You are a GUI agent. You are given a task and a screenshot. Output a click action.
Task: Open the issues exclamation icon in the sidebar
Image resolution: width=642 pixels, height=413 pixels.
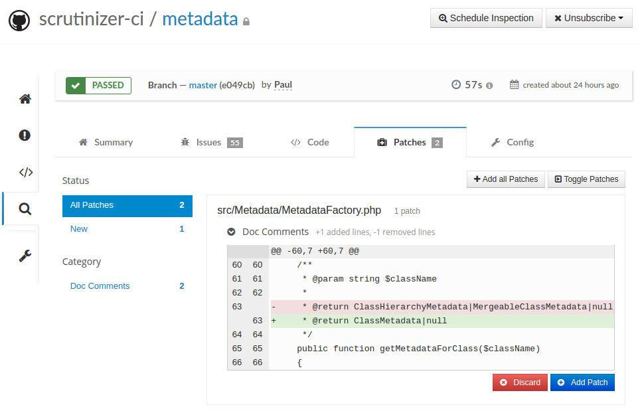pos(25,135)
